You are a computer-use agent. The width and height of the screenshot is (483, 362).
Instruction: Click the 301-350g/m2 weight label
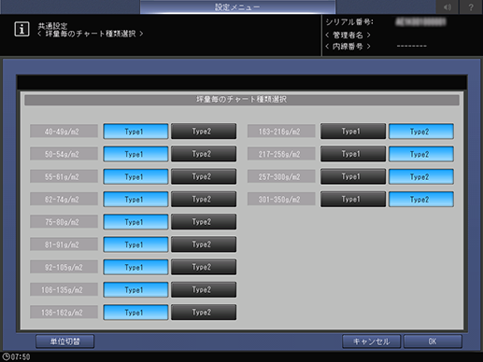pos(281,200)
